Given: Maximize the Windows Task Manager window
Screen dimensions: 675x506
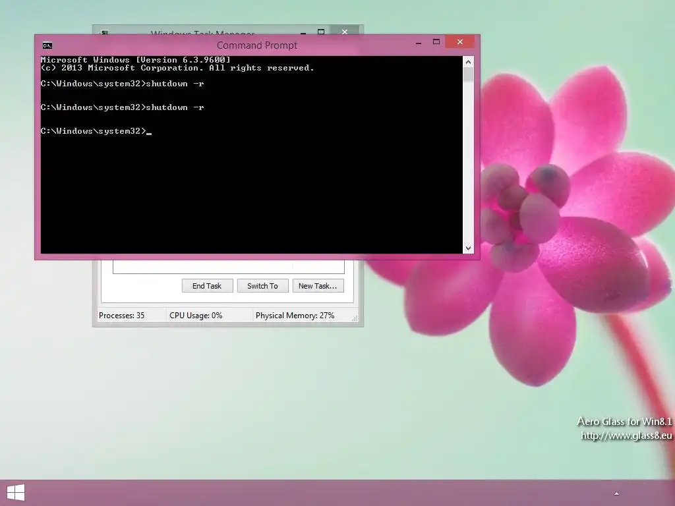Looking at the screenshot, I should point(321,32).
